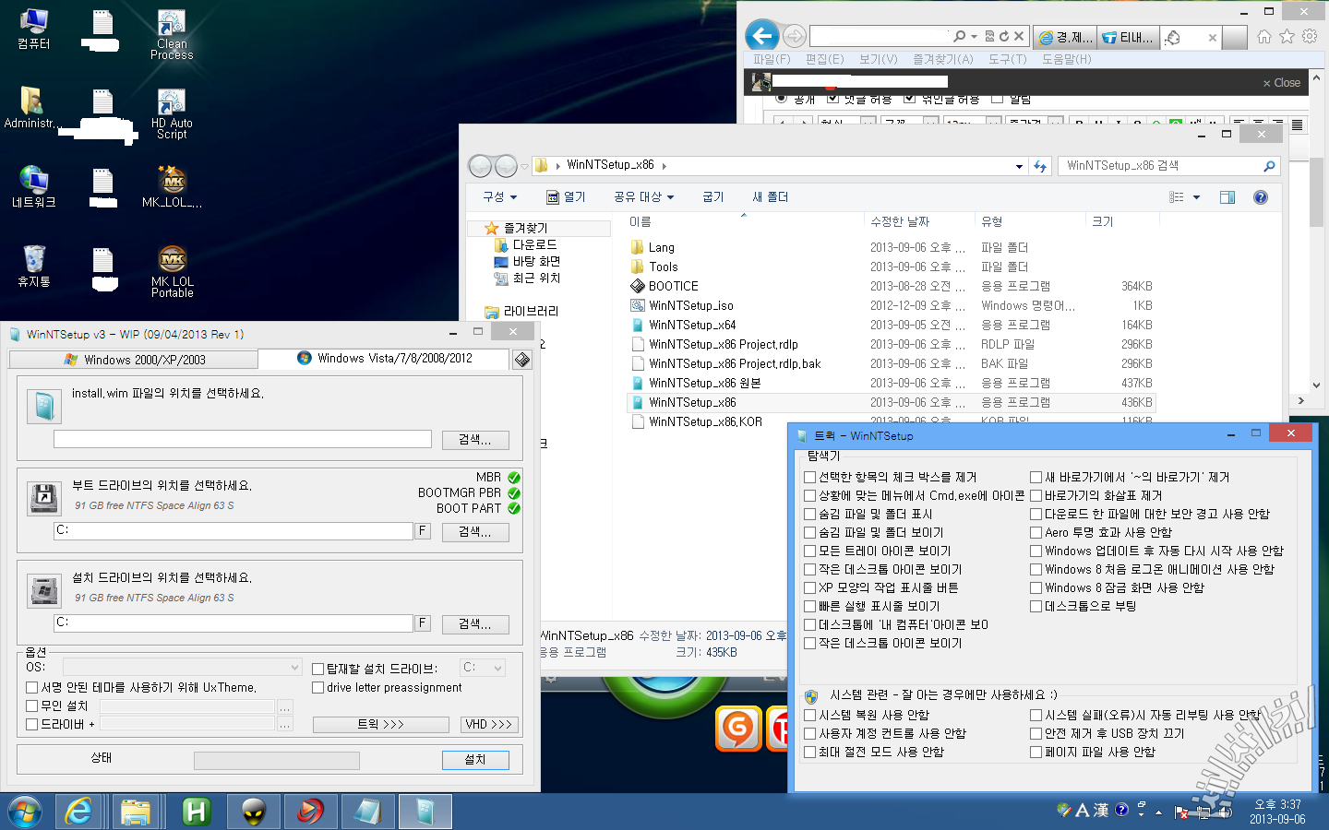Screen dimensions: 1329x830
Task: Expand the 공유 대상 dropdown
Action: tap(643, 196)
